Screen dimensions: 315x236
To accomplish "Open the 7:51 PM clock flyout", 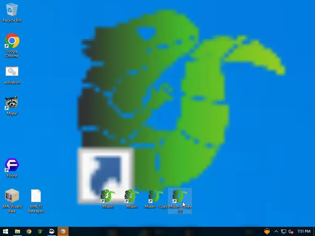I will [304, 231].
